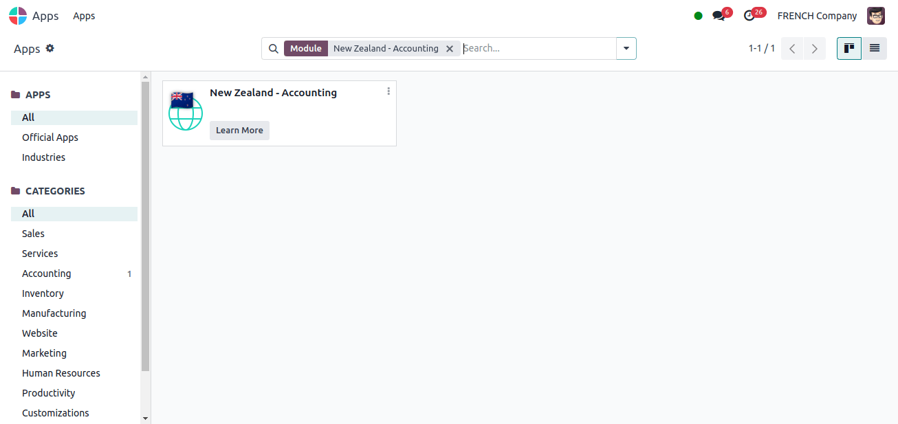Remove the New Zealand - Accounting search facet
This screenshot has width=898, height=424.
[x=450, y=49]
